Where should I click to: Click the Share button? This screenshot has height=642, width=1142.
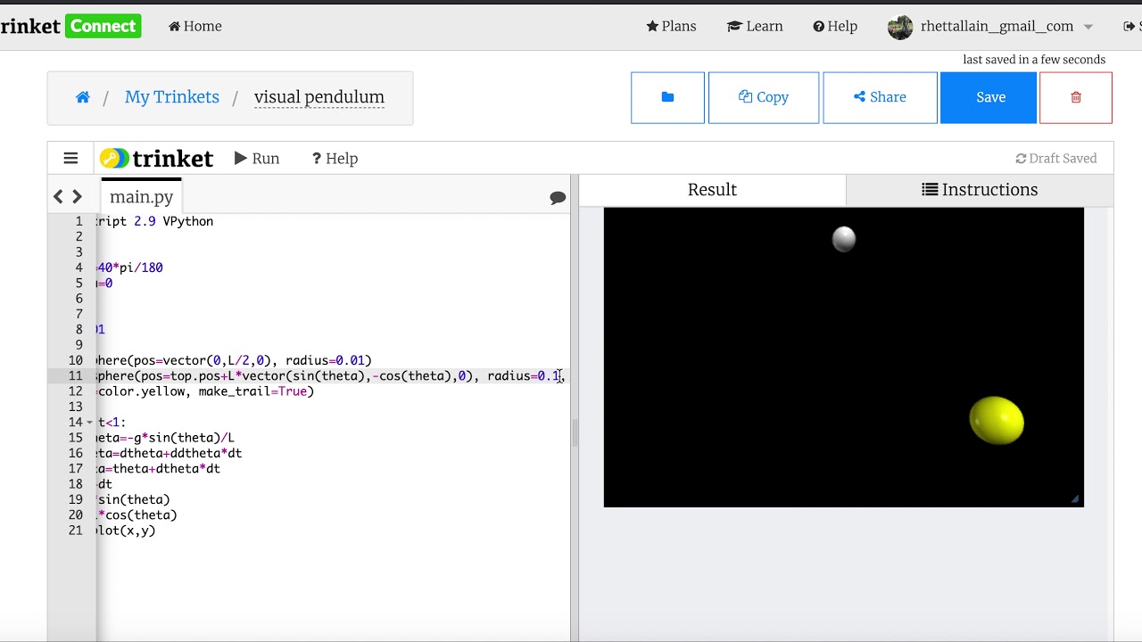(880, 97)
